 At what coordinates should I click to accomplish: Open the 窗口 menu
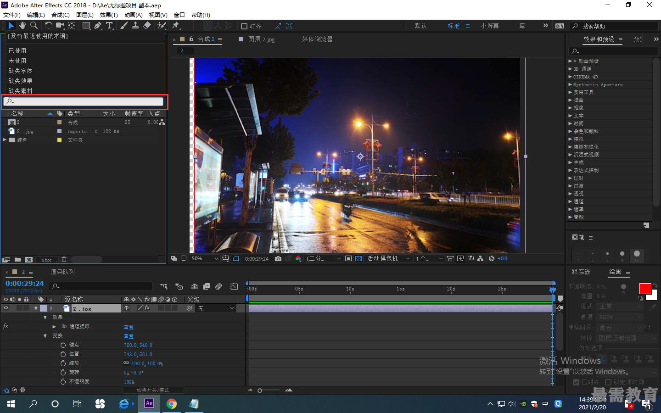[179, 15]
